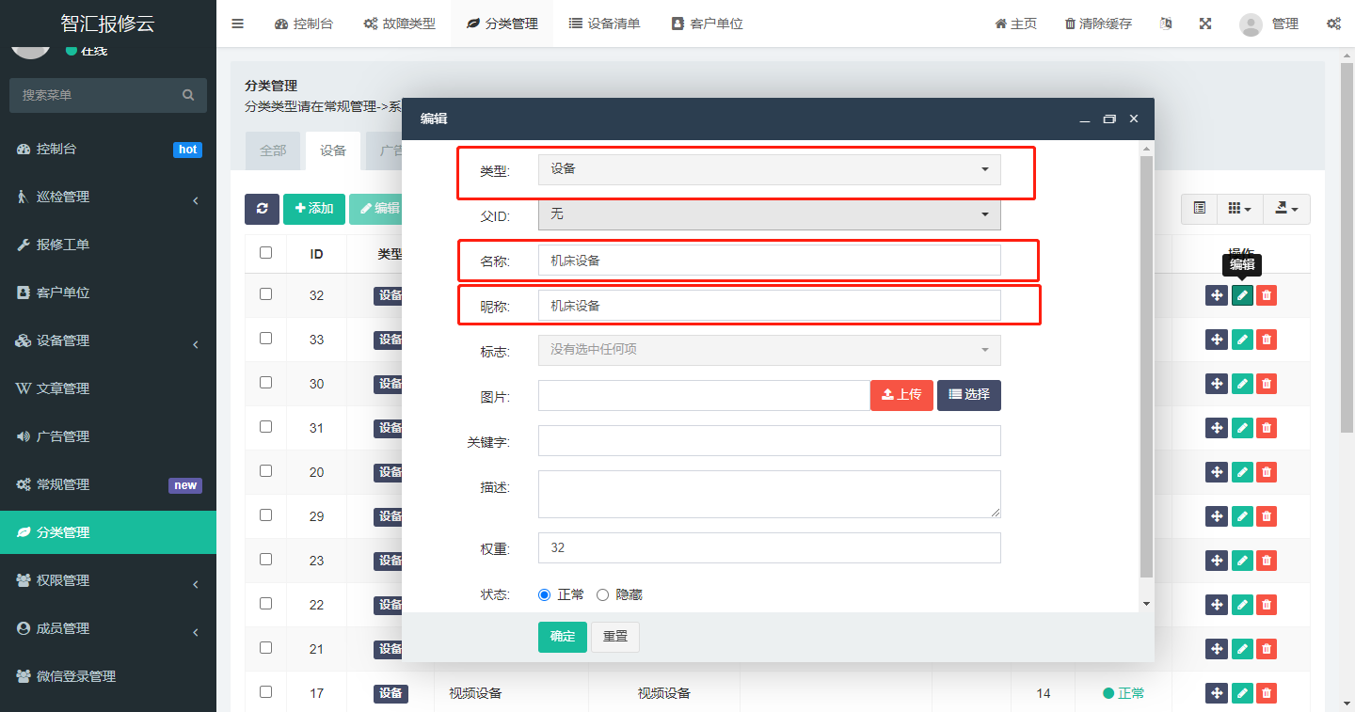Open the settings gears icon at top right

coord(1333,24)
